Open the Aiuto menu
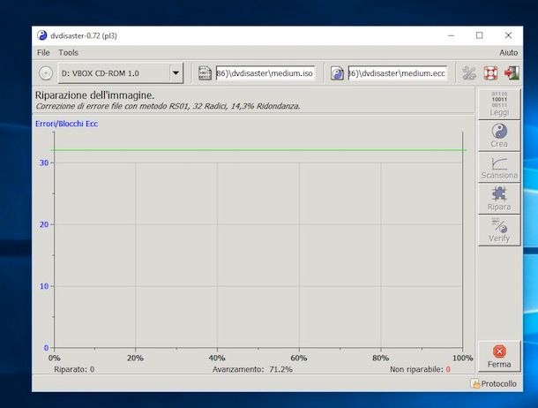The height and width of the screenshot is (408, 538). tap(509, 53)
